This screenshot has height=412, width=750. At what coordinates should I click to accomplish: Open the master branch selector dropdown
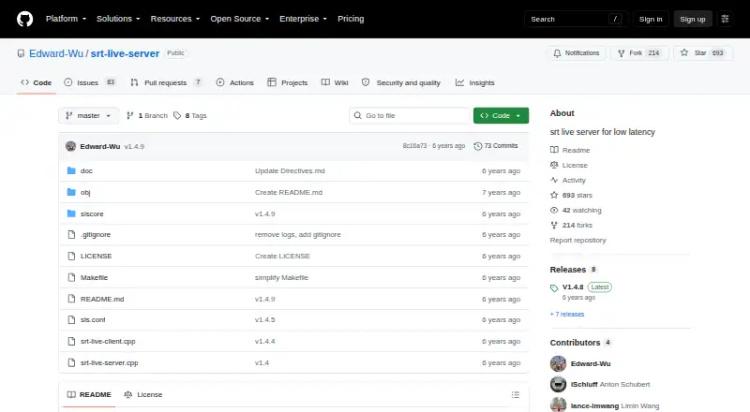tap(88, 116)
